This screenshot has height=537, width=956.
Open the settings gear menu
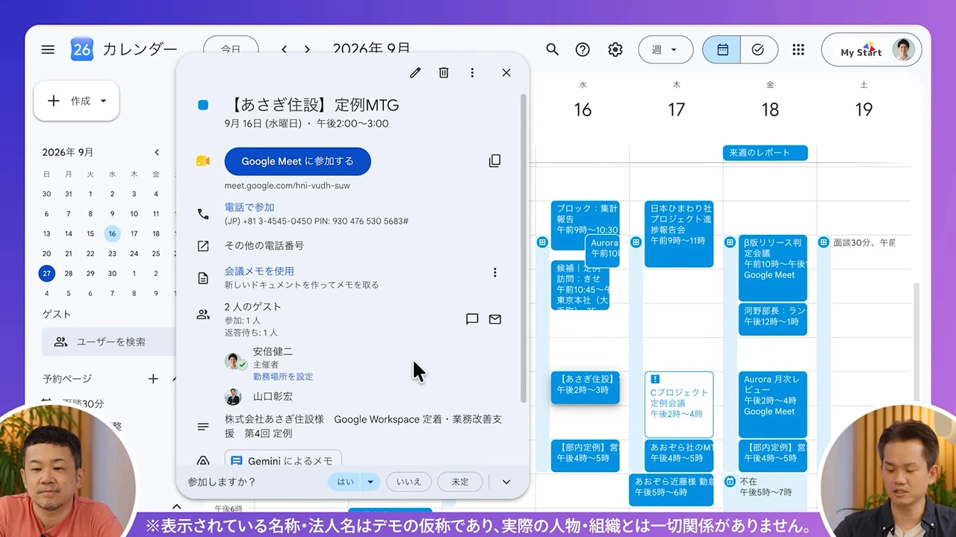click(615, 49)
